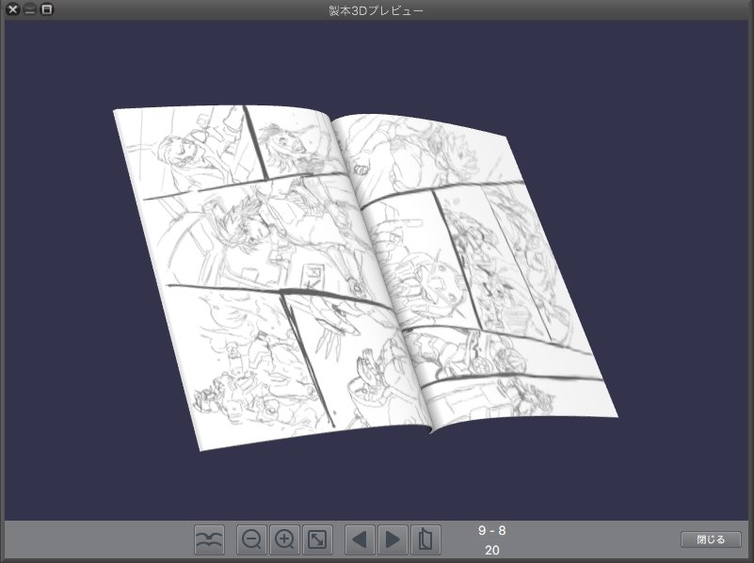Go to the left page spread
The height and width of the screenshot is (563, 754).
coord(360,539)
